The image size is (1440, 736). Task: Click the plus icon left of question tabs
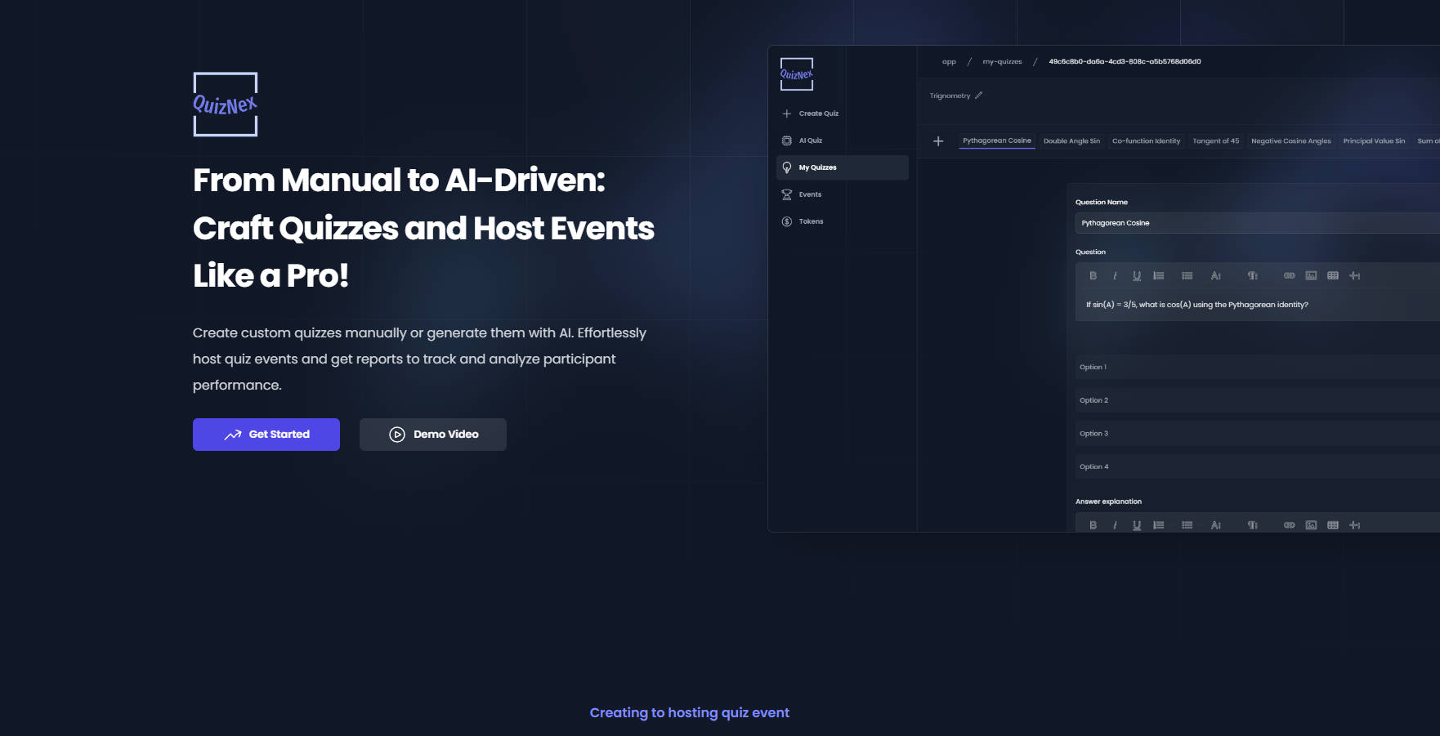click(x=938, y=141)
